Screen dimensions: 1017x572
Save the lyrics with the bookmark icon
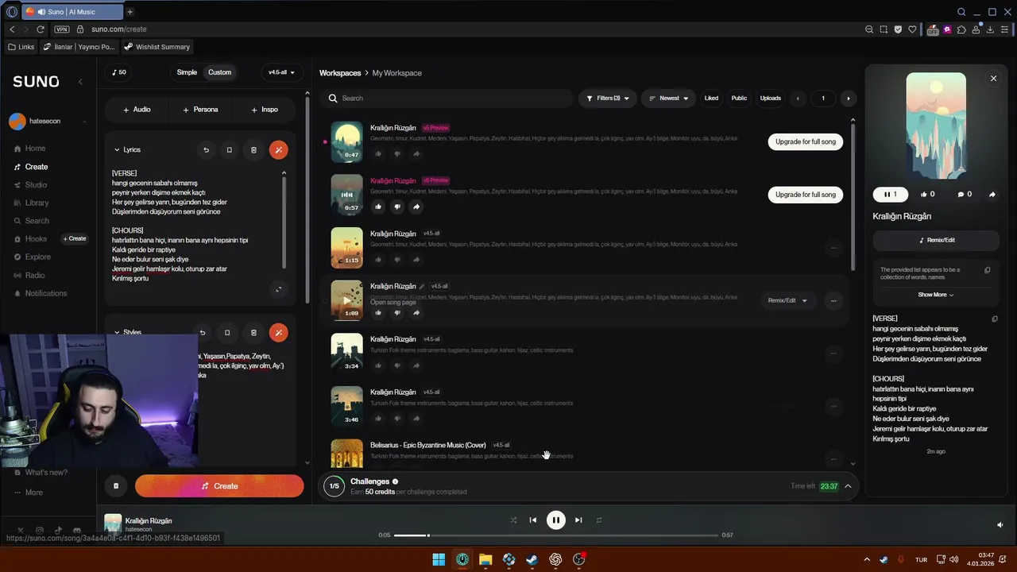(229, 149)
